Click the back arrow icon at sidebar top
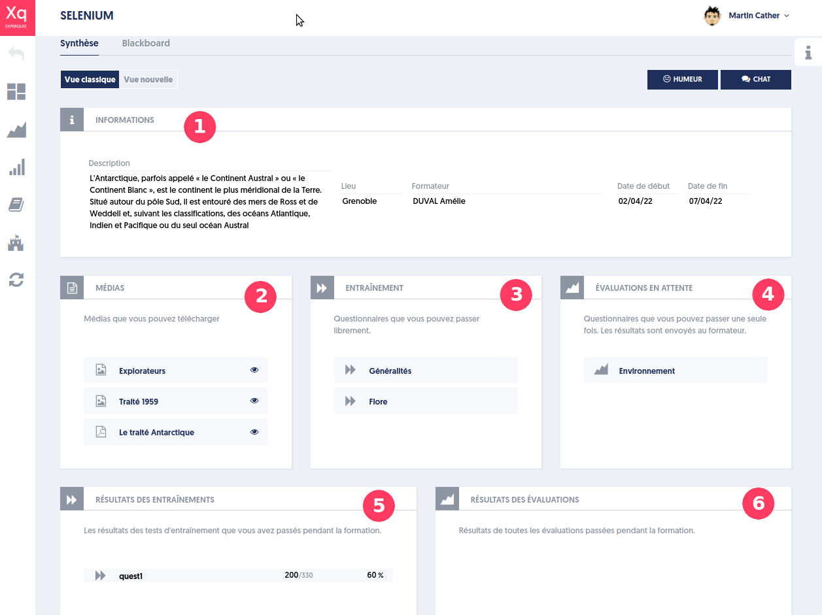The width and height of the screenshot is (822, 615). 16,54
